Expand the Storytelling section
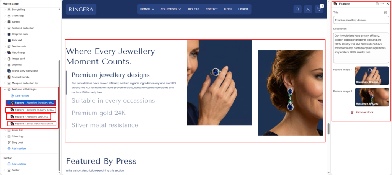Viewport: 392px width, 175px height. pos(5,10)
